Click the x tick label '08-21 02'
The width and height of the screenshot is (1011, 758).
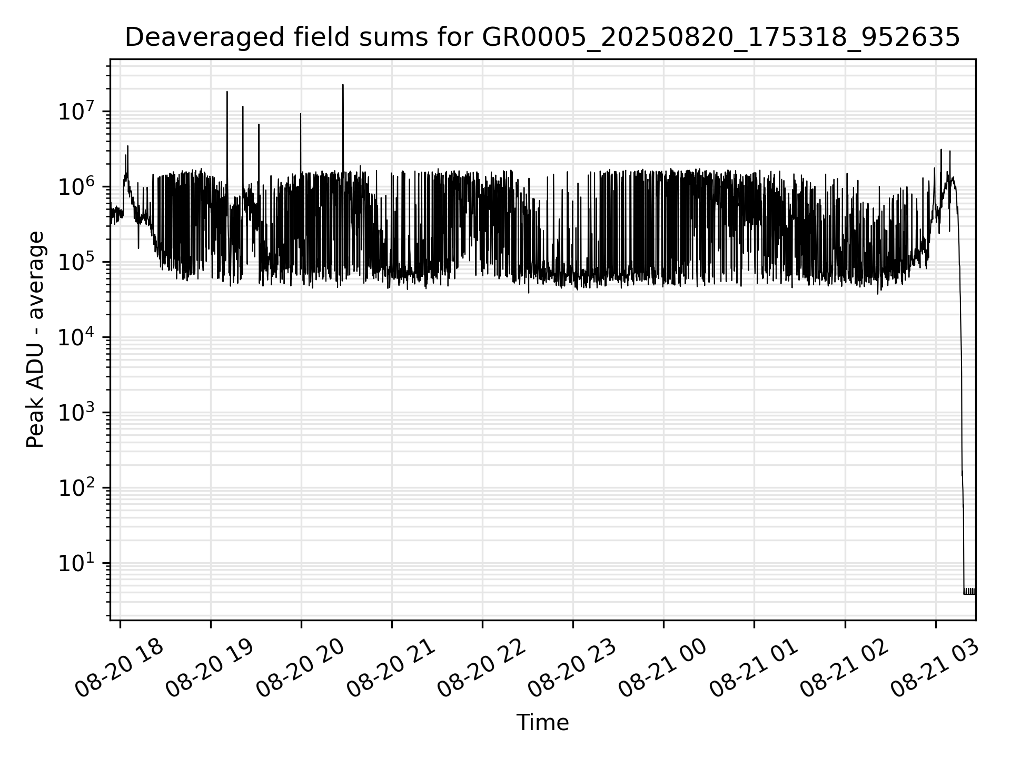click(844, 669)
